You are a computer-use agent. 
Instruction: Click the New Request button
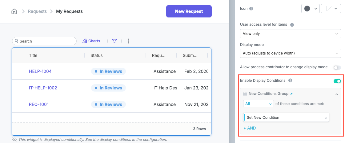(189, 11)
